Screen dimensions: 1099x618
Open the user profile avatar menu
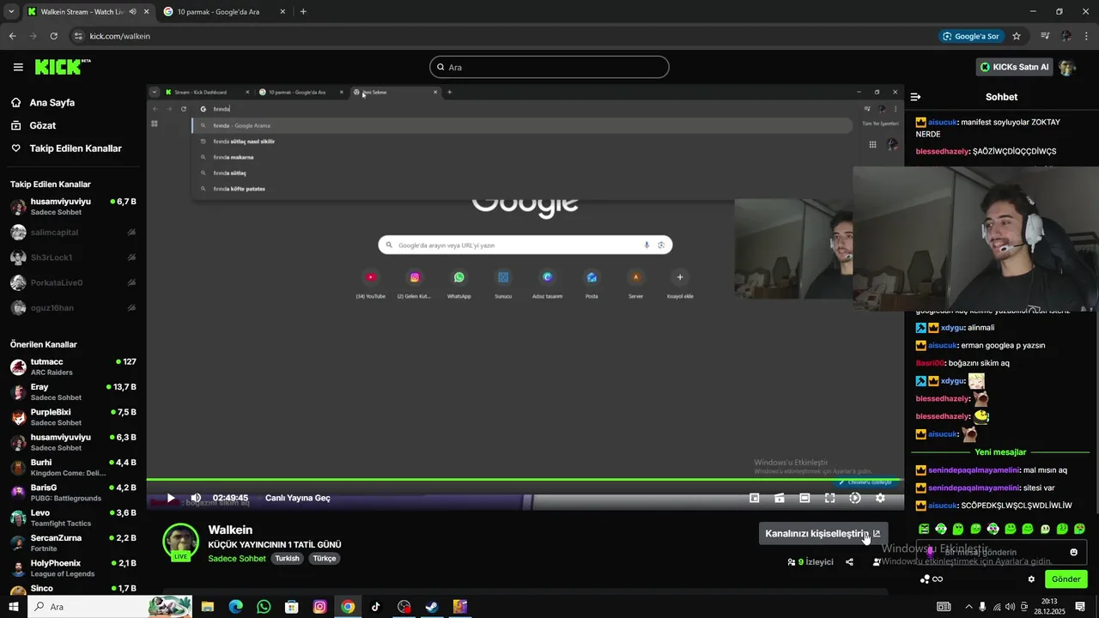pos(1067,67)
